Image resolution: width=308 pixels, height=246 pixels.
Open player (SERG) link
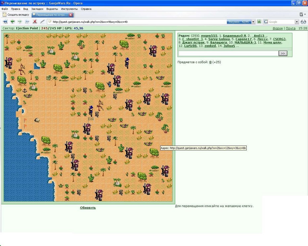[279, 39]
